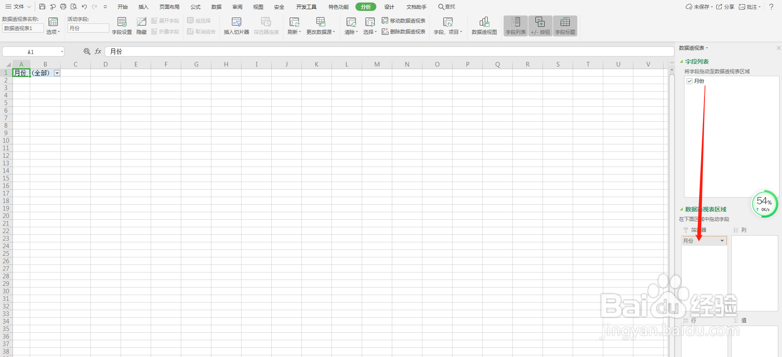Toggle the 字段列表 field list button

tap(516, 26)
